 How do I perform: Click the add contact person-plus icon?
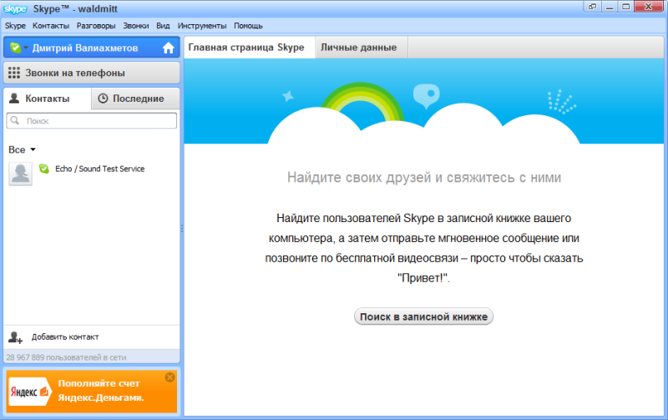tap(15, 337)
